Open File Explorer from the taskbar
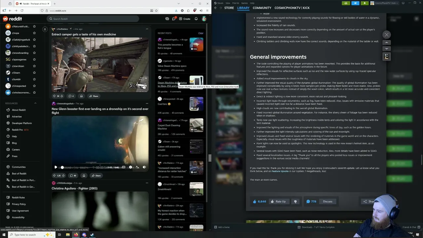The image size is (423, 238). [x=68, y=235]
